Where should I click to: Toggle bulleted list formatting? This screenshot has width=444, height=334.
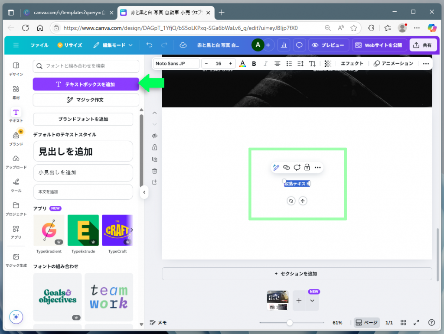click(288, 63)
